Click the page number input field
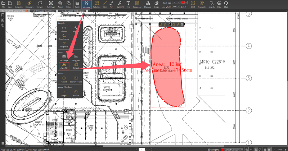Screen dimensions: 288x151 tap(142, 149)
